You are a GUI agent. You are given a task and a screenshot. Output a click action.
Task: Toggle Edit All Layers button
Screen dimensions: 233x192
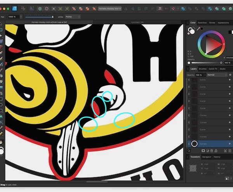click(189, 151)
